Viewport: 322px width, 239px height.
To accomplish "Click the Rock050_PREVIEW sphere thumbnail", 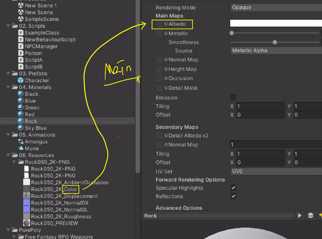I will click(x=27, y=223).
